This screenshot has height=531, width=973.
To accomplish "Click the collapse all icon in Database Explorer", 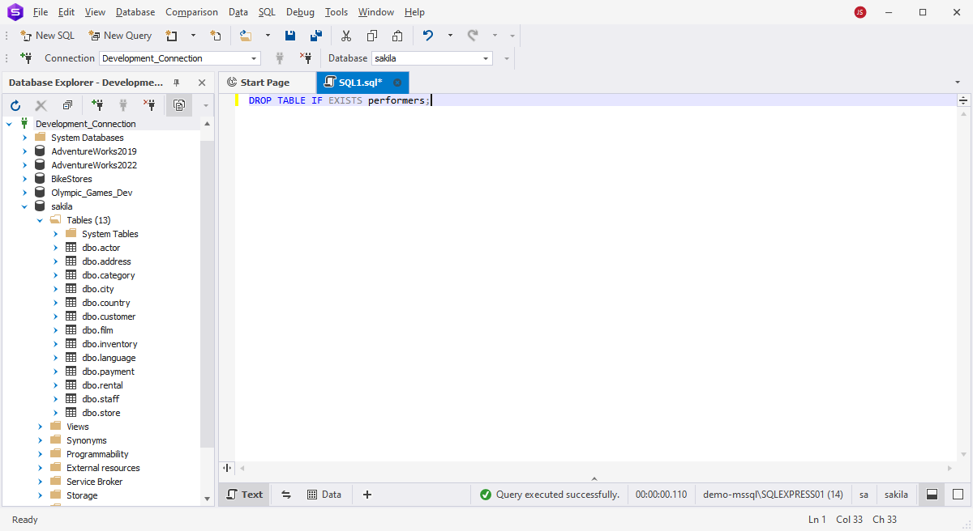I will pos(67,105).
